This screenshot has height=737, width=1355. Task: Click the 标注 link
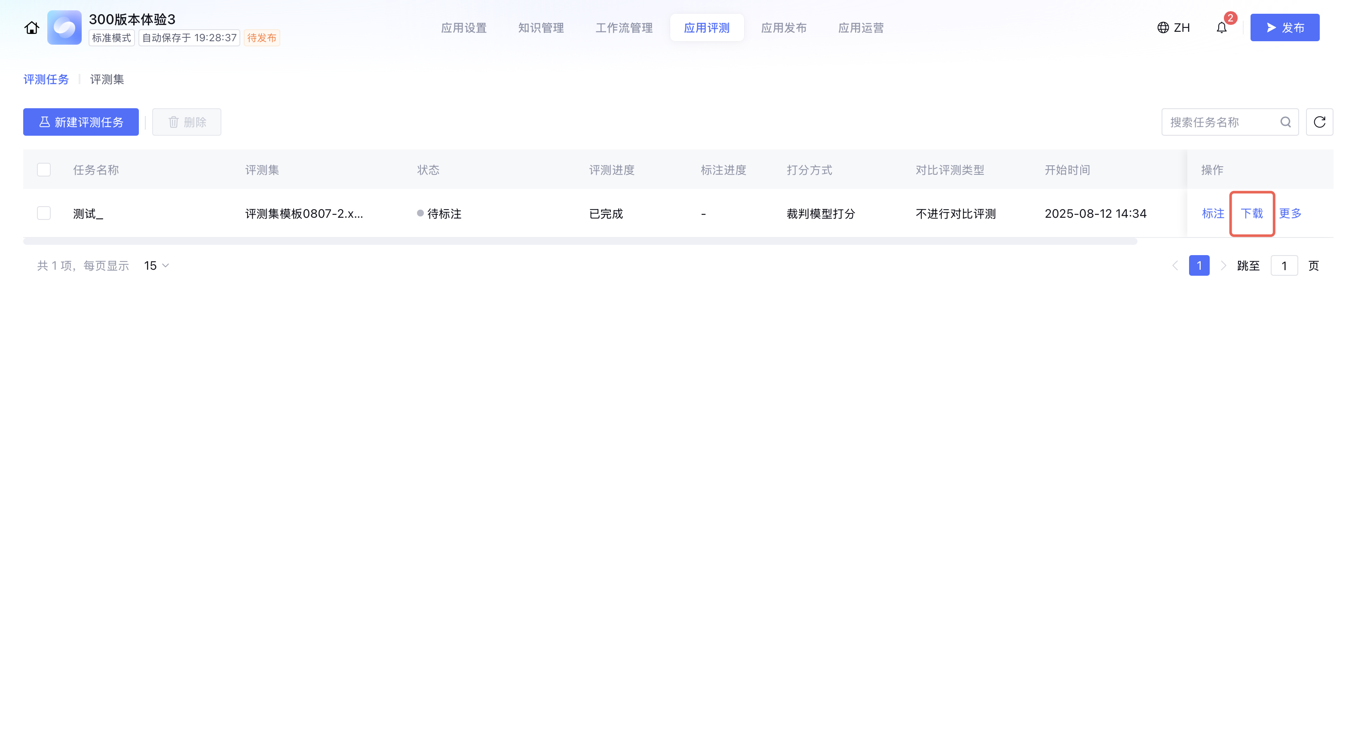click(x=1213, y=213)
